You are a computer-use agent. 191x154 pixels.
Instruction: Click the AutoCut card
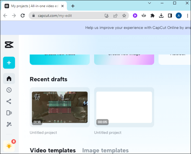pyautogui.click(x=175, y=59)
